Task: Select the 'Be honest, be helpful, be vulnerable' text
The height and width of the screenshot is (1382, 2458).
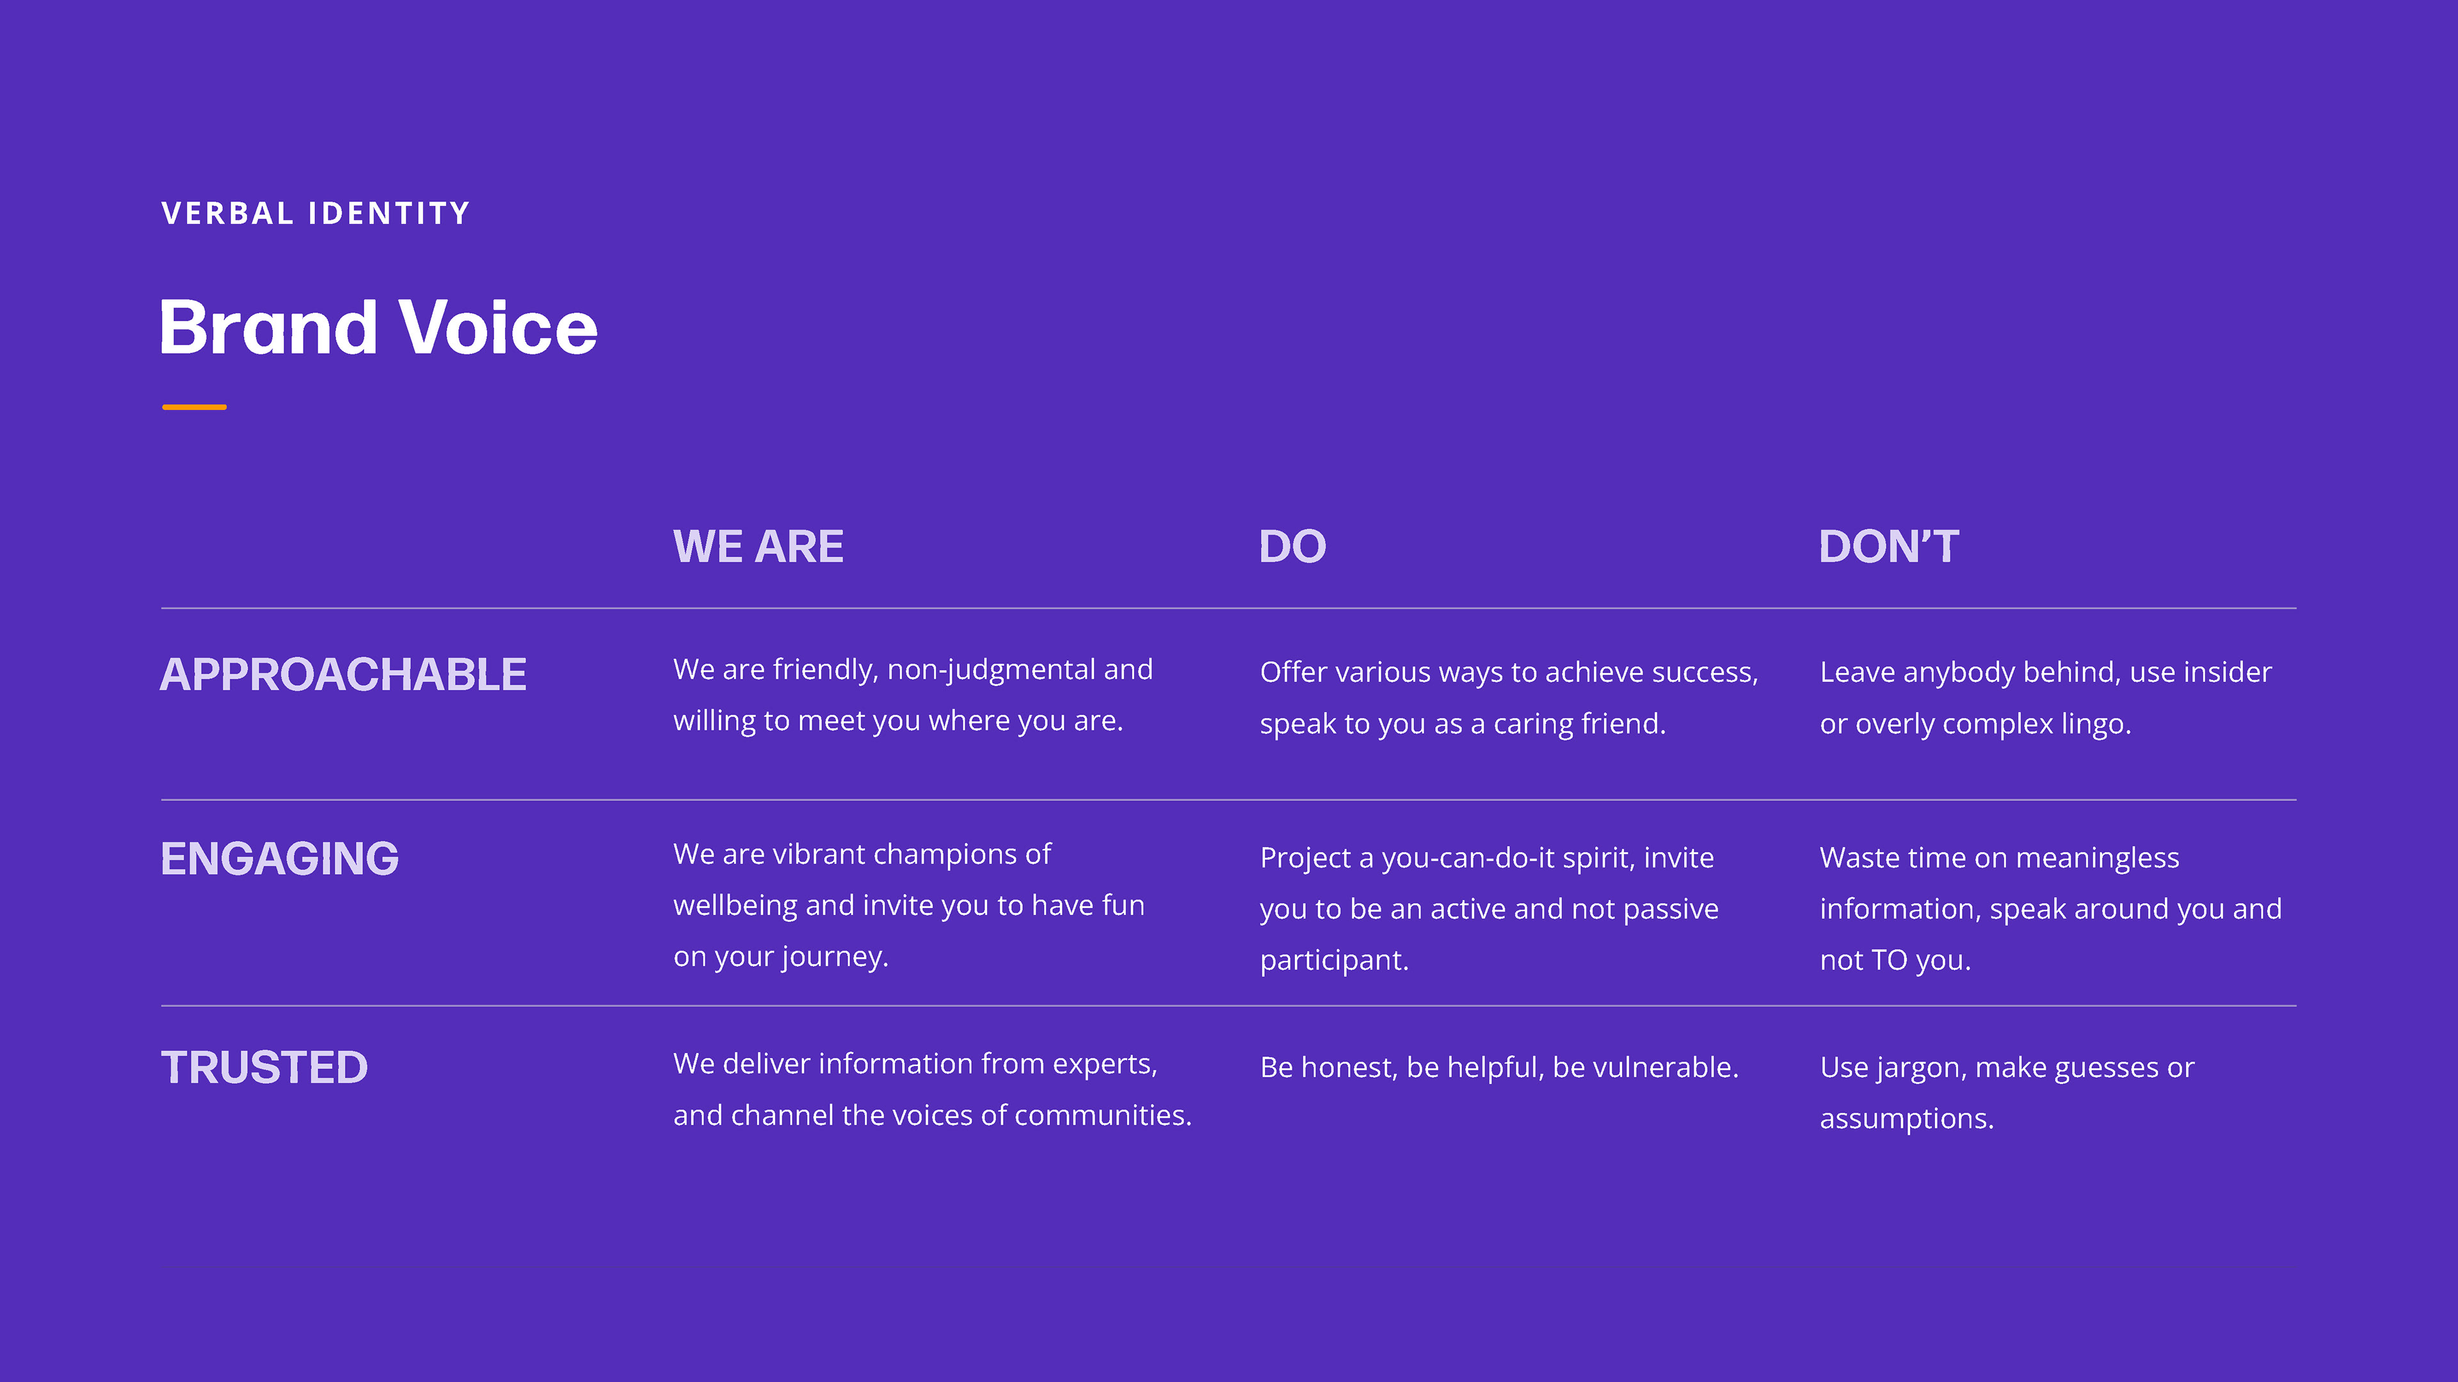Action: 1498,1067
